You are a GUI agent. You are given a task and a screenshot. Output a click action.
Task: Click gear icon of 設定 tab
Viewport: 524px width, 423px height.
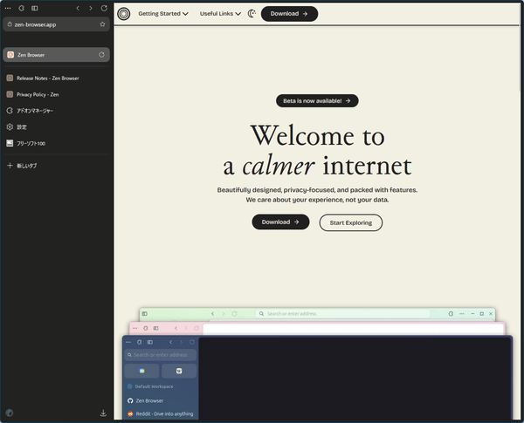(10, 126)
